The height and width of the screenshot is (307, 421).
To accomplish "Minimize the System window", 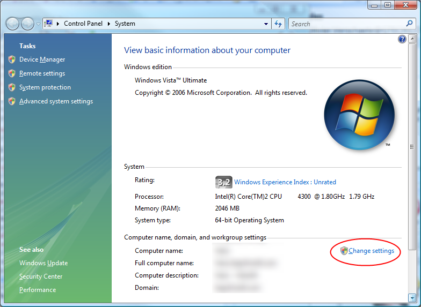I will click(x=375, y=5).
